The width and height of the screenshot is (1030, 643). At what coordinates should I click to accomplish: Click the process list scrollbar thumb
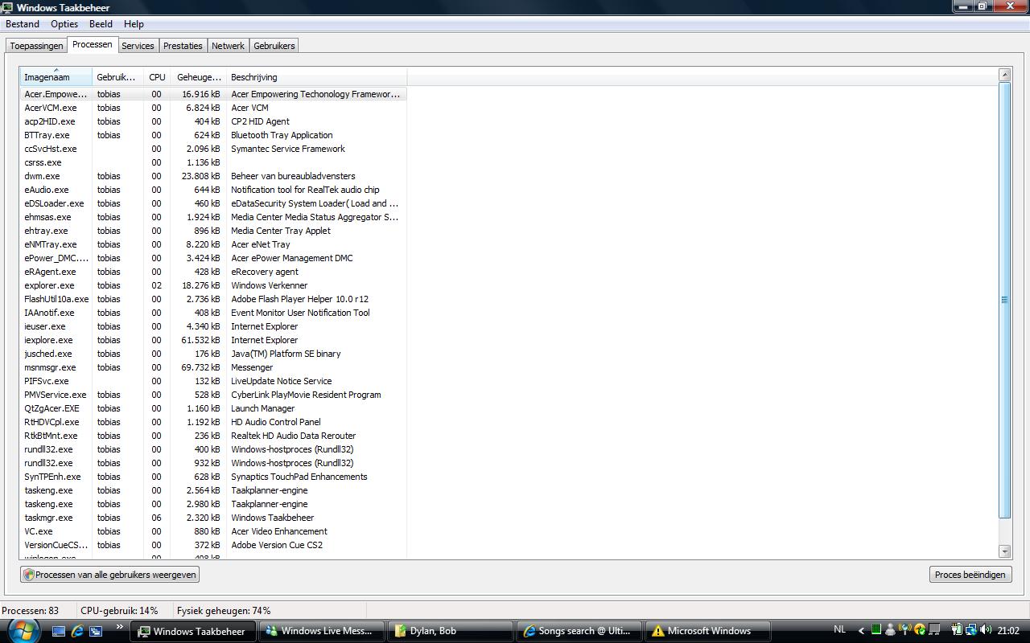click(x=1004, y=300)
